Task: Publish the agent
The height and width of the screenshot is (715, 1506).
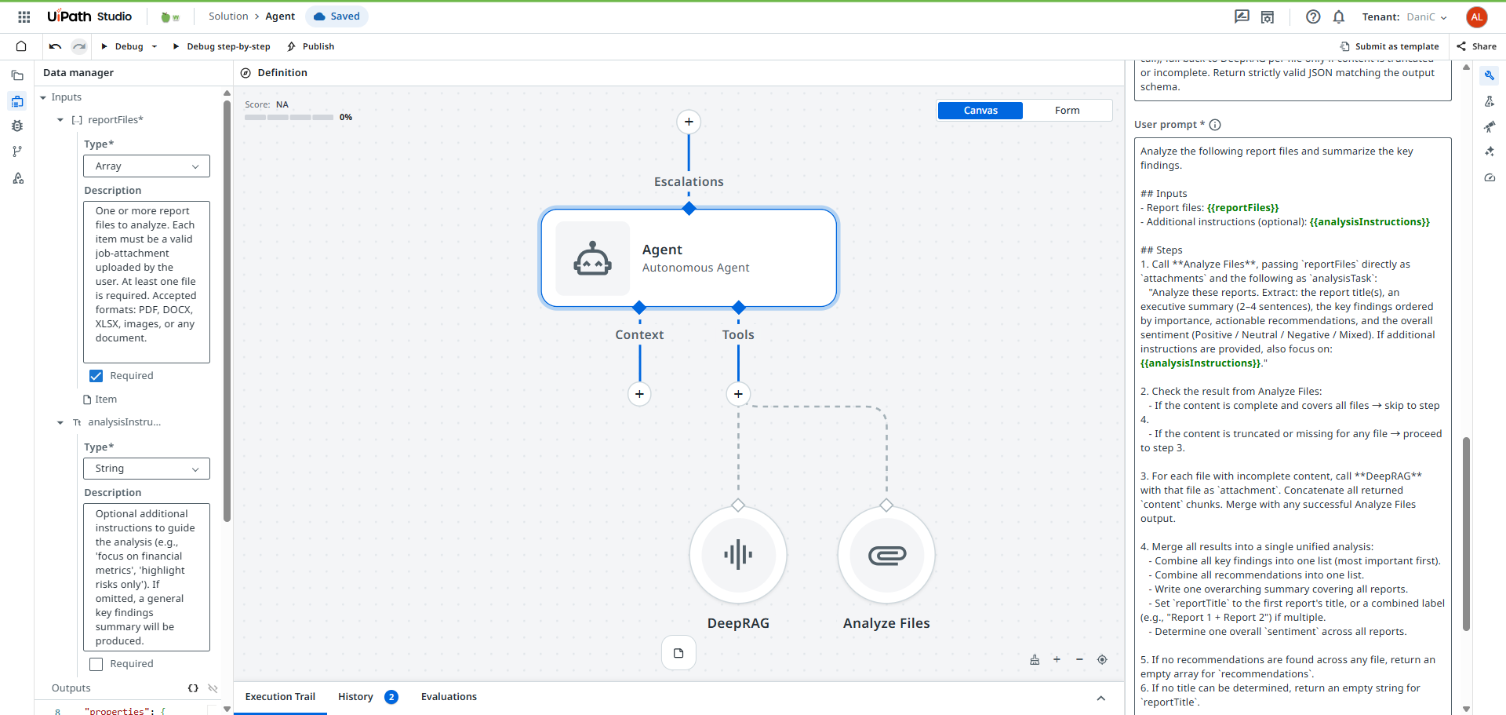Action: [x=311, y=46]
